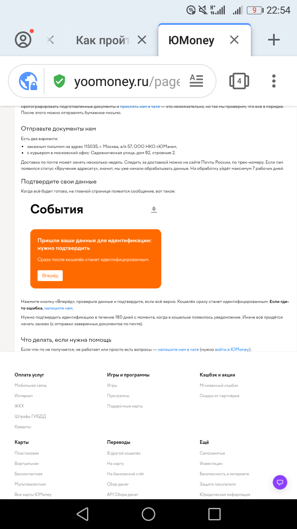297x529 pixels.
Task: Open the Штрафы ГИБДД footer link
Action: 30,416
